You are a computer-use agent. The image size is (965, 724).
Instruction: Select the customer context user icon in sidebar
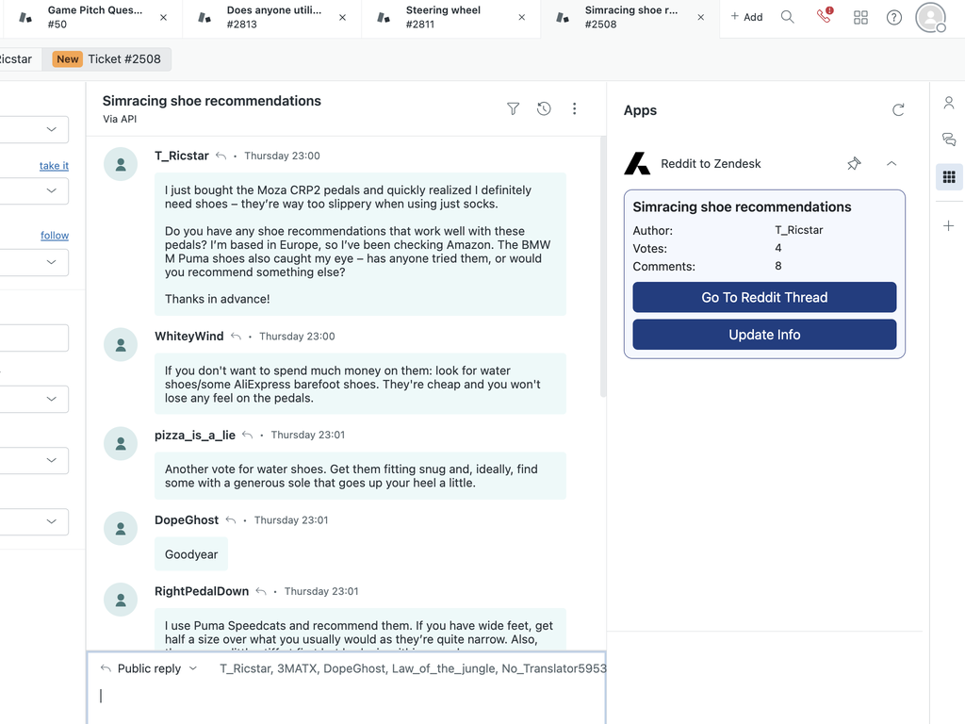(x=949, y=103)
